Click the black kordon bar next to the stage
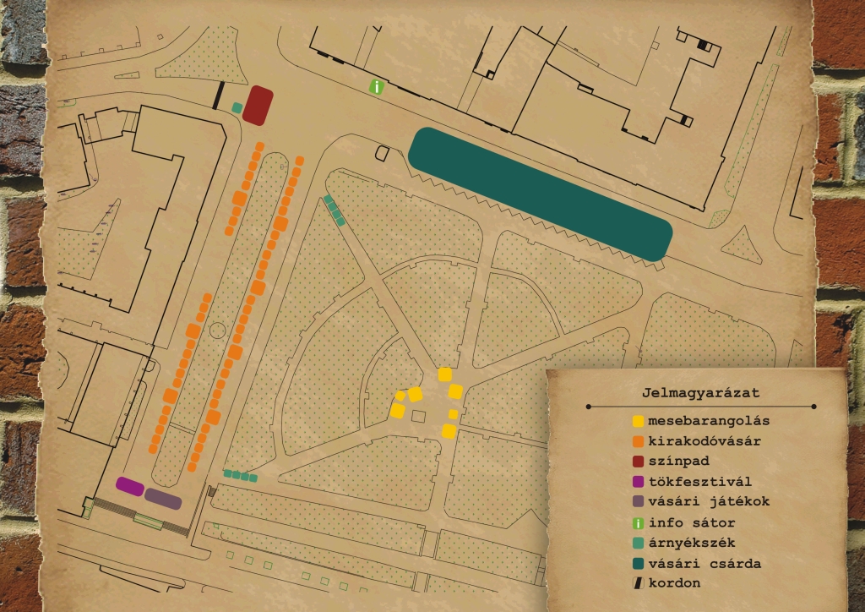The width and height of the screenshot is (865, 612). [x=219, y=95]
